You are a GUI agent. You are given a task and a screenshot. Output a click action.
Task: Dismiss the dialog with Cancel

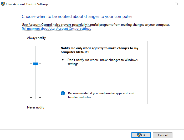(163, 135)
